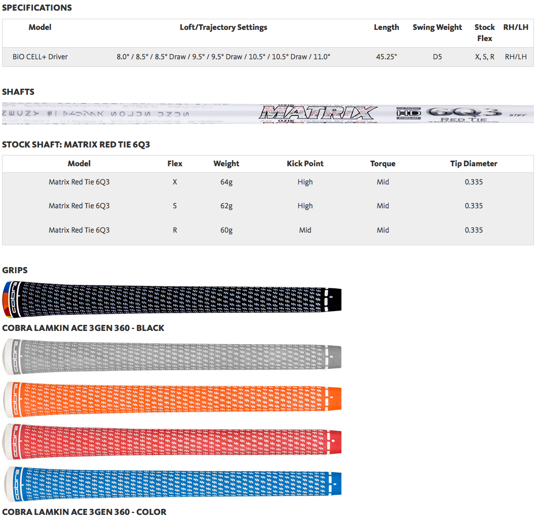Screen dimensions: 538x520
Task: Select 'Matrix Red Tie 6Q3' in the X flex row
Action: pyautogui.click(x=79, y=182)
